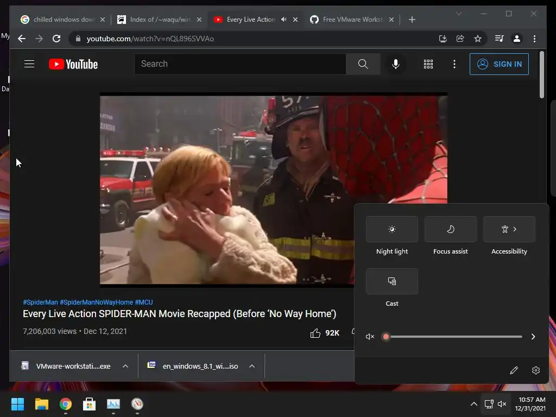Start voice search with the microphone
This screenshot has width=556, height=417.
click(x=396, y=64)
